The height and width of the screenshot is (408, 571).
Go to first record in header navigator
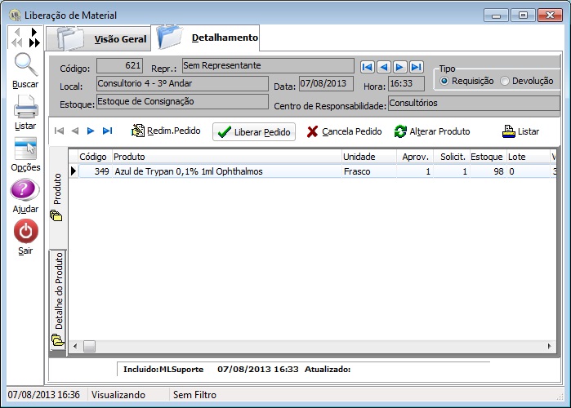[368, 67]
